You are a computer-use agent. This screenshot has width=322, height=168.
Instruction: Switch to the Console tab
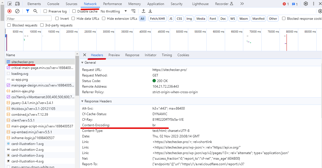(x=53, y=4)
